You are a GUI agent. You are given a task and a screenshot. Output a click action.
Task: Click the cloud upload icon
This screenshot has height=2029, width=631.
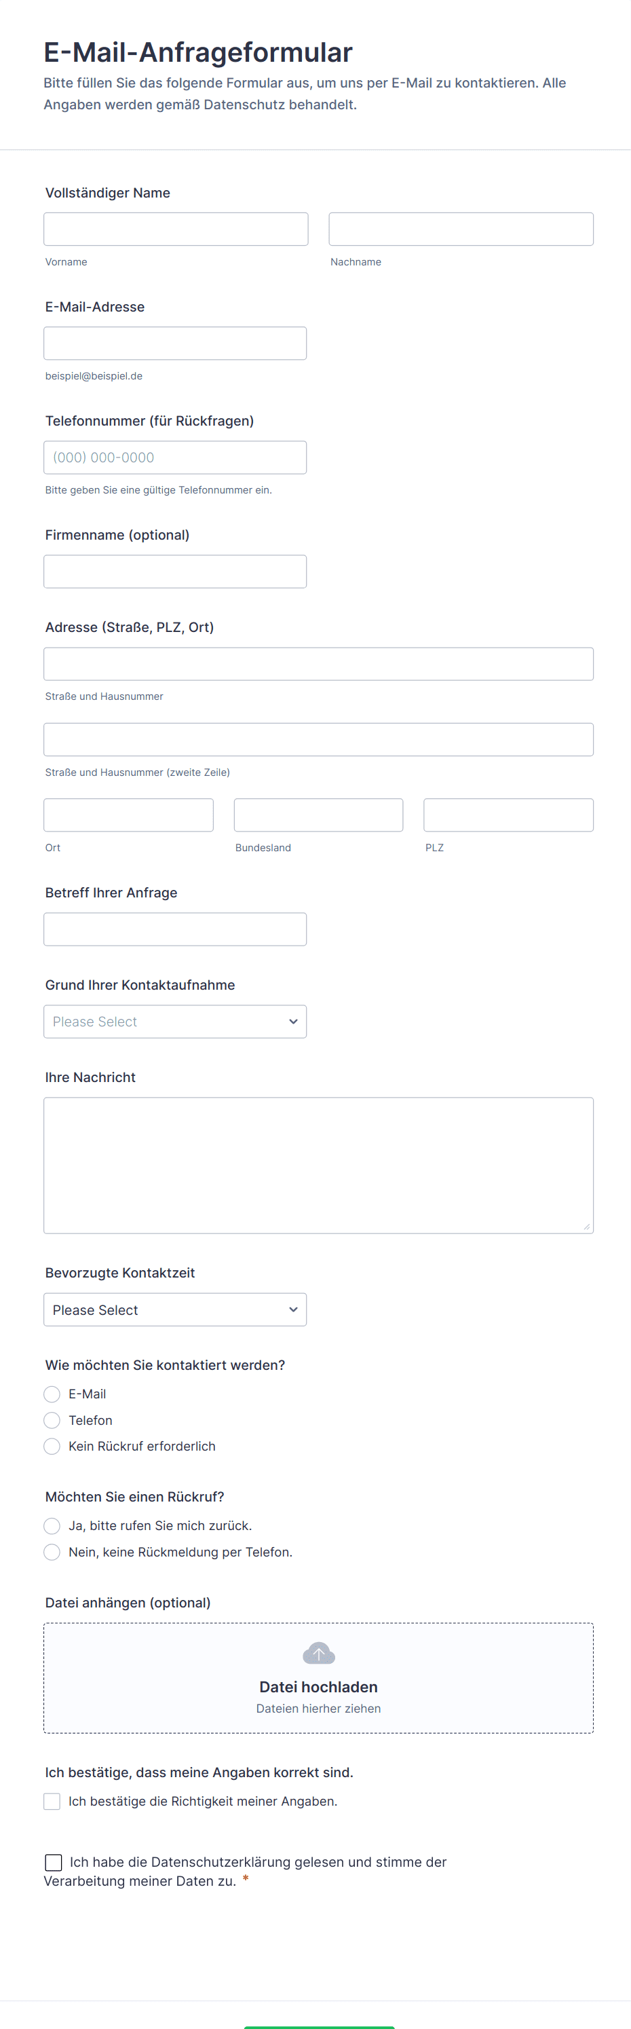coord(318,1654)
